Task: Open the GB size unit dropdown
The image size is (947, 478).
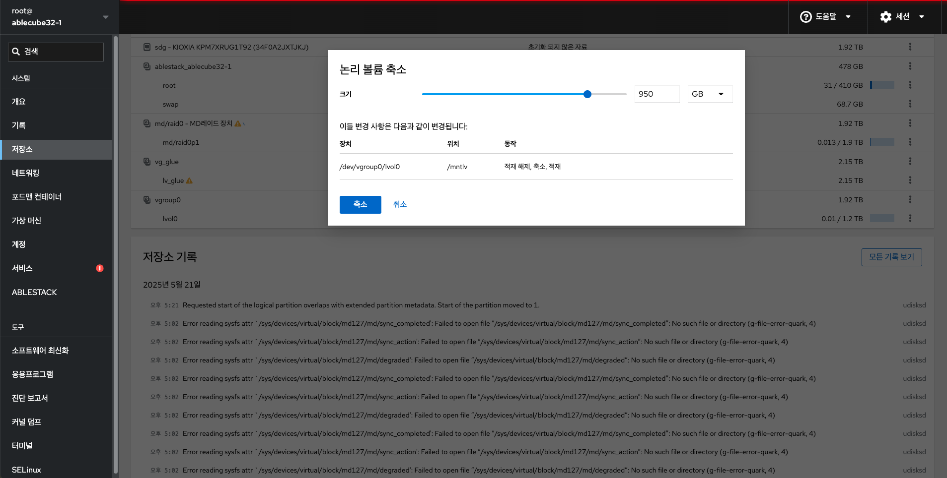Action: pyautogui.click(x=710, y=94)
